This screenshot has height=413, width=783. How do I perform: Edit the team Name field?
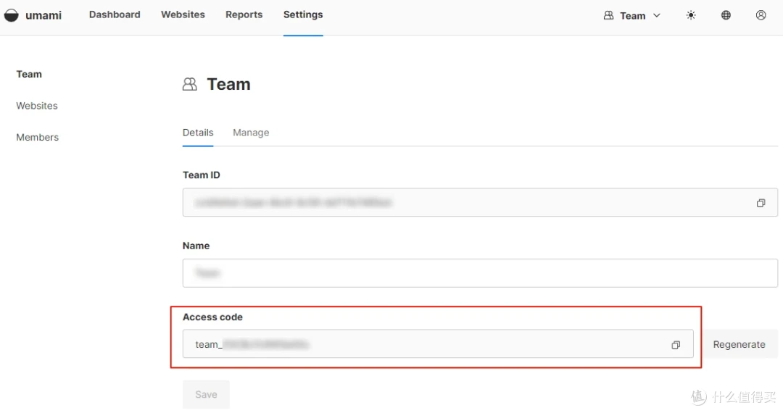480,273
